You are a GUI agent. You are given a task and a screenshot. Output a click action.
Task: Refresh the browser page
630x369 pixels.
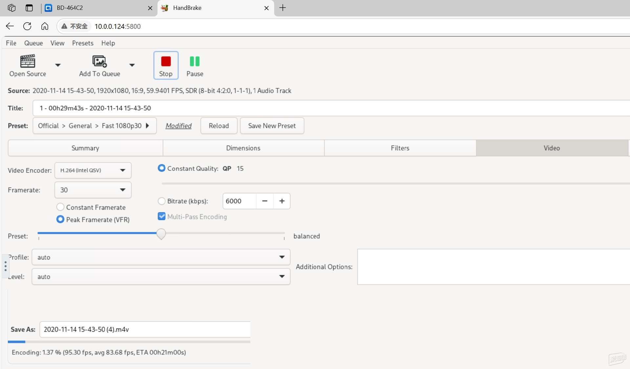27,26
